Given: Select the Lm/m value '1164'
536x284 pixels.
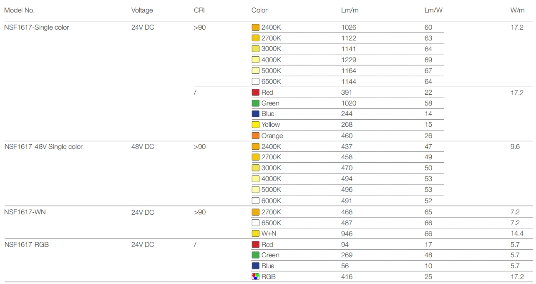Looking at the screenshot, I should (349, 71).
